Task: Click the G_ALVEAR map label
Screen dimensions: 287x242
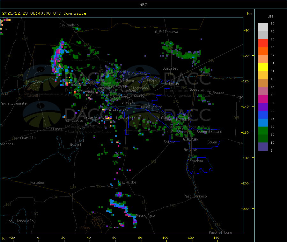Action: 191,139
